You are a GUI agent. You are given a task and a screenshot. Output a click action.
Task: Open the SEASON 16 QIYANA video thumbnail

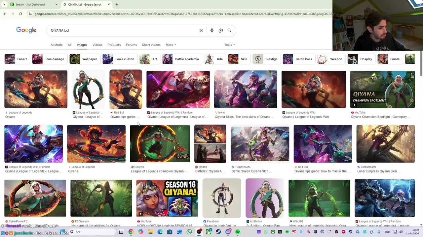(167, 198)
